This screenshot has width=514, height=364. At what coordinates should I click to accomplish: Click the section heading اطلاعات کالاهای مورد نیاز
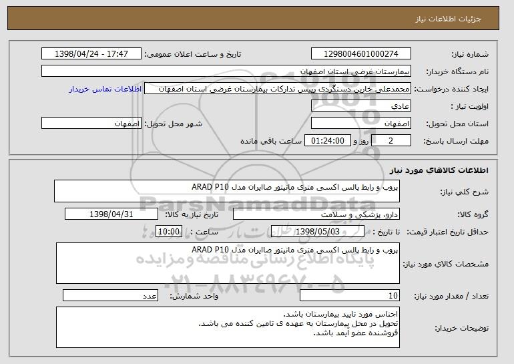point(439,170)
